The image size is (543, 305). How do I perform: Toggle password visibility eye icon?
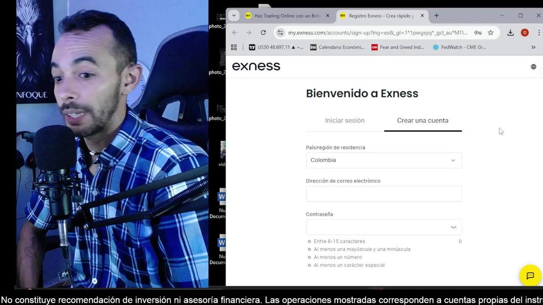(x=453, y=227)
